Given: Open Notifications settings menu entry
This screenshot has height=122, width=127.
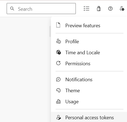Looking at the screenshot, I should (x=89, y=80).
